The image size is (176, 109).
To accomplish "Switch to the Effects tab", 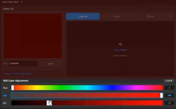I will pyautogui.click(x=150, y=16).
